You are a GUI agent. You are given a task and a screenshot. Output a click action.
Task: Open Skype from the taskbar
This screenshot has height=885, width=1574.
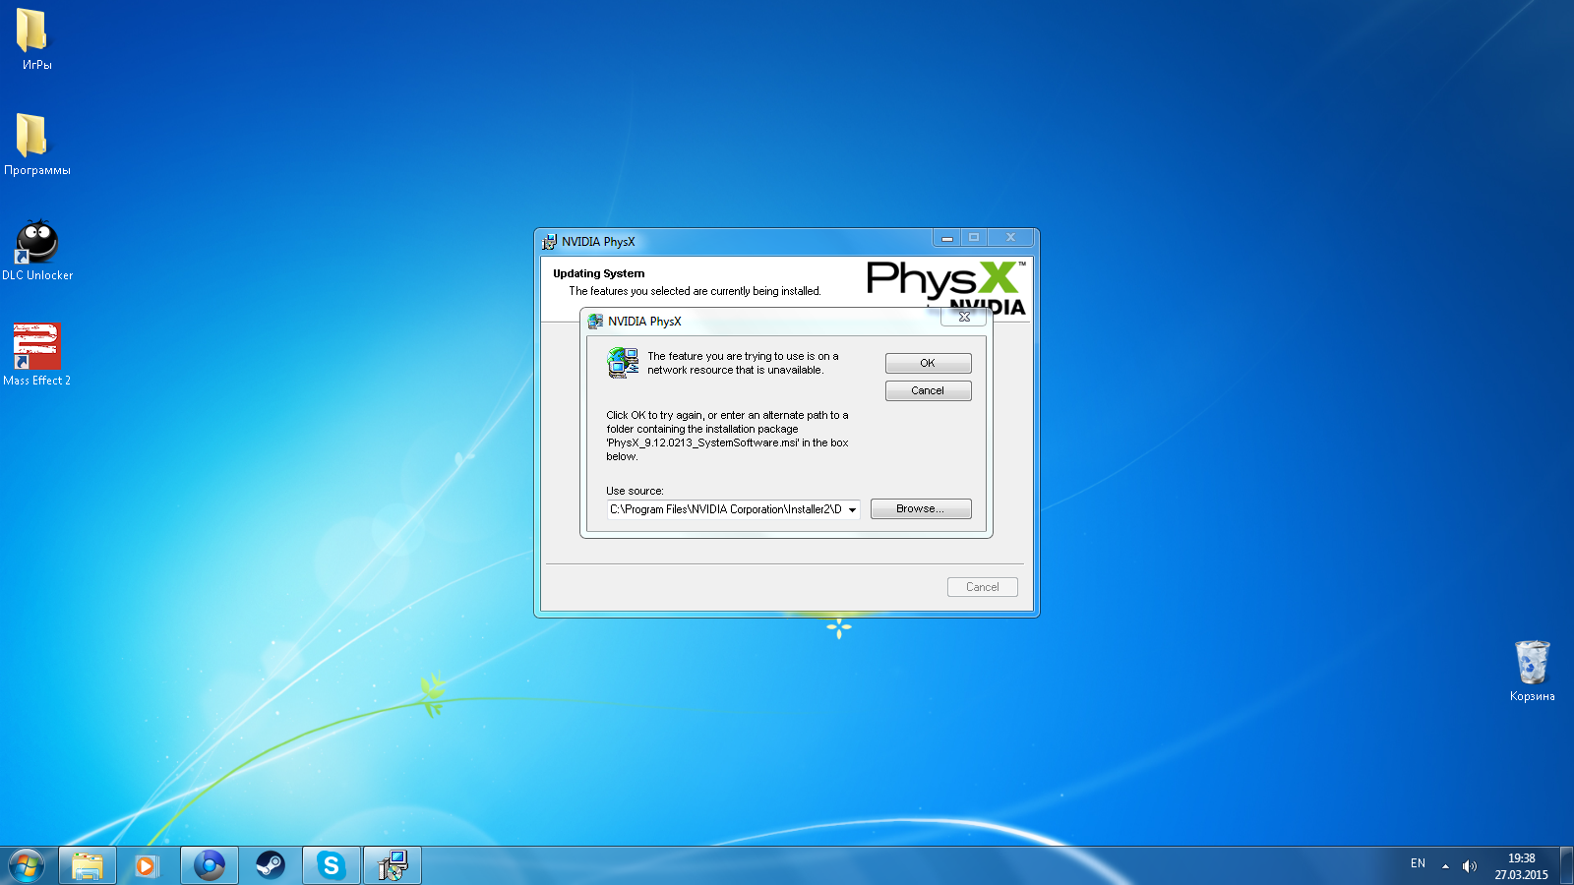click(331, 865)
